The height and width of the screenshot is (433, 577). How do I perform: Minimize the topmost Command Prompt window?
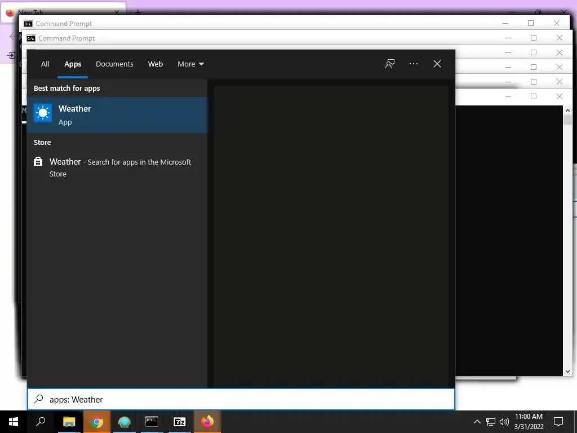505,23
